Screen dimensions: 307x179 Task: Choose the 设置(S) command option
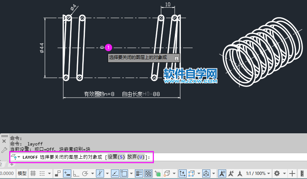tap(116, 157)
